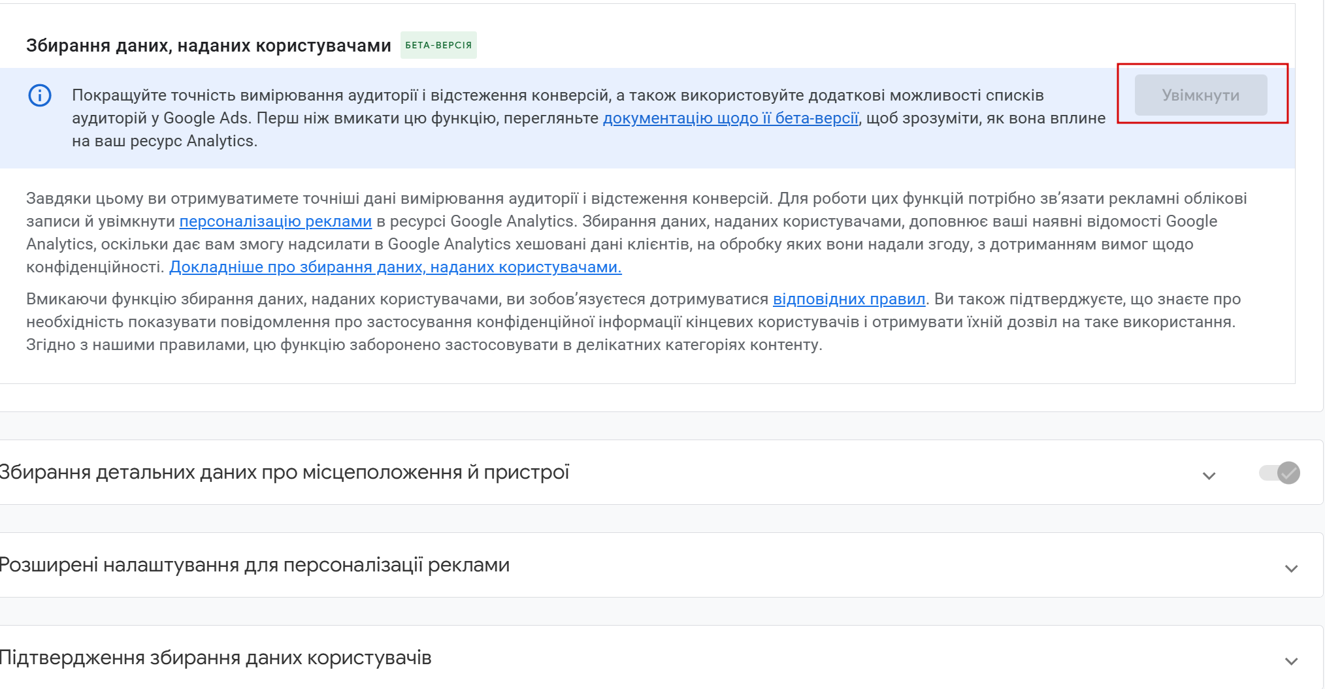Click the Збирання детальних даних про місцеположення title

(x=284, y=472)
